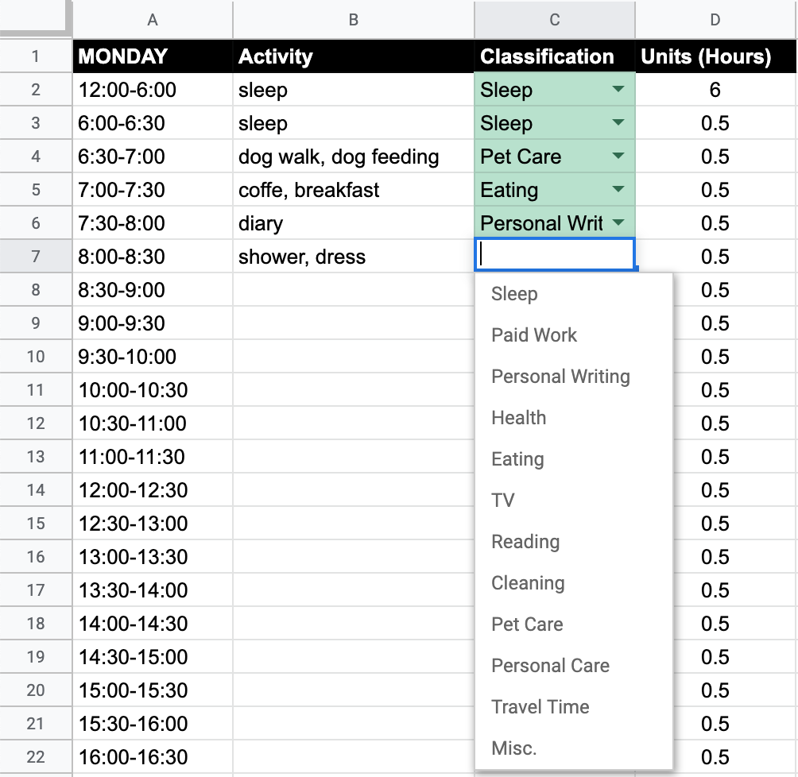Open the Eating classification dropdown arrow
Viewport: 798px width, 777px height.
(x=618, y=190)
